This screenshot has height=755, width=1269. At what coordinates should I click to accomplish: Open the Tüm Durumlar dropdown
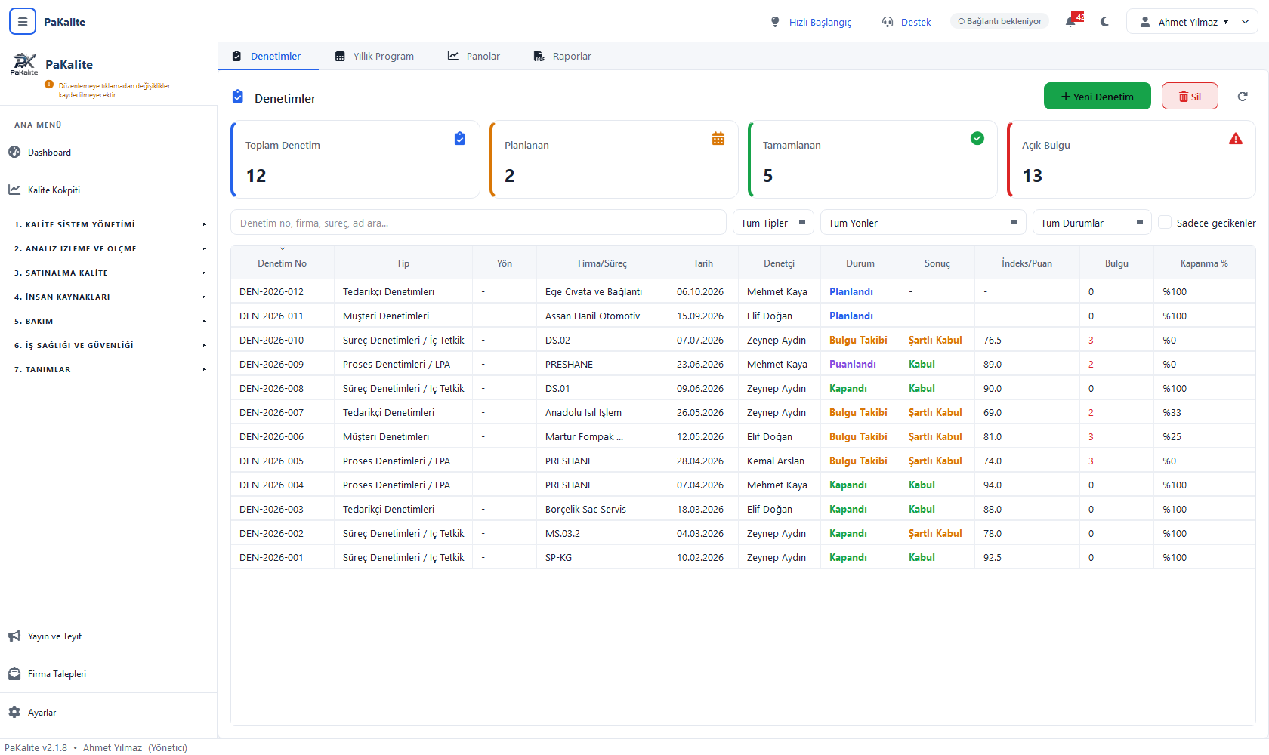[1091, 223]
